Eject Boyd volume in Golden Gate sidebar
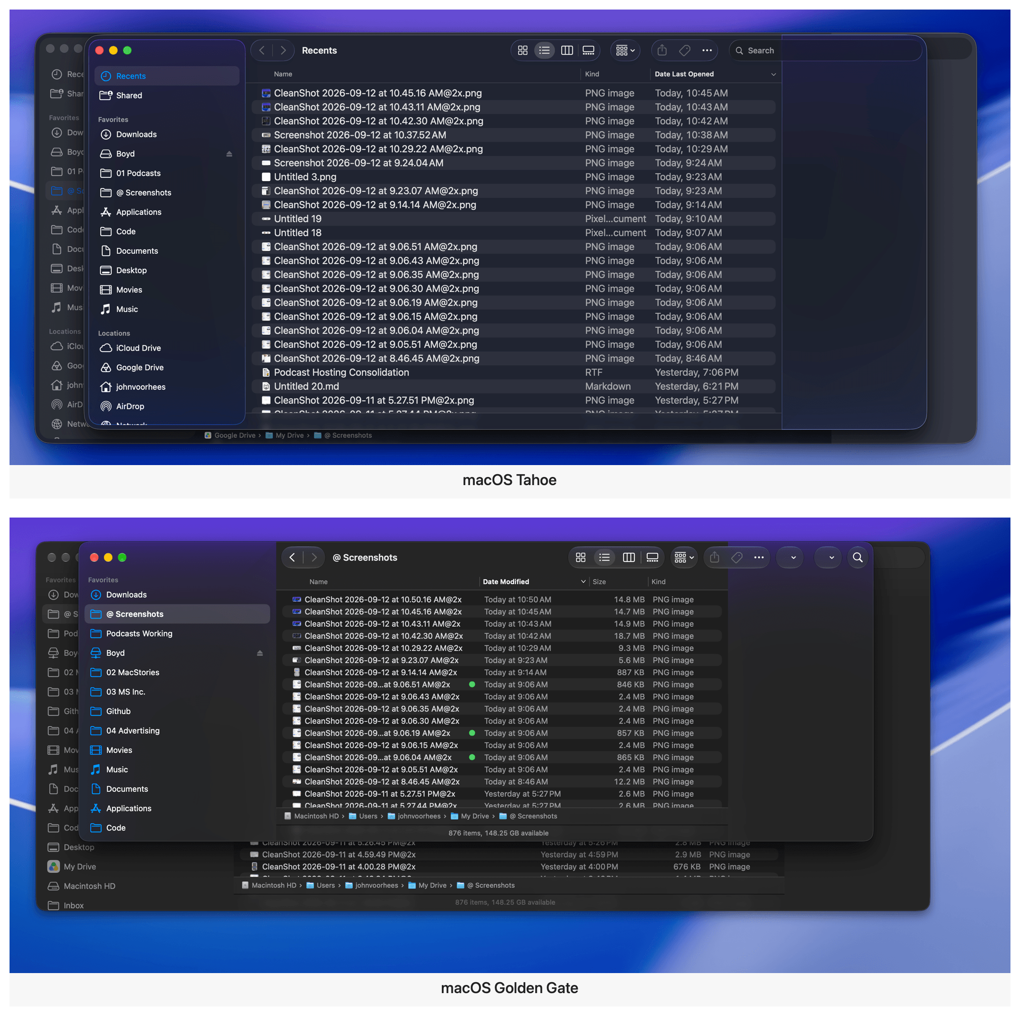This screenshot has height=1016, width=1020. pos(260,653)
